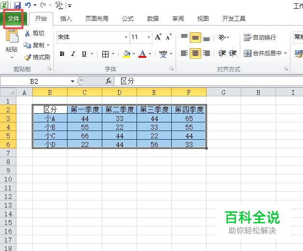Viewport: 303px width, 251px height.
Task: Toggle bold formatting
Action: point(62,54)
